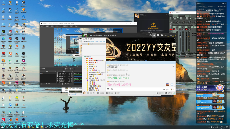Expand the diamond lottery banner in live chat overlay
The height and width of the screenshot is (129, 230).
pyautogui.click(x=210, y=88)
